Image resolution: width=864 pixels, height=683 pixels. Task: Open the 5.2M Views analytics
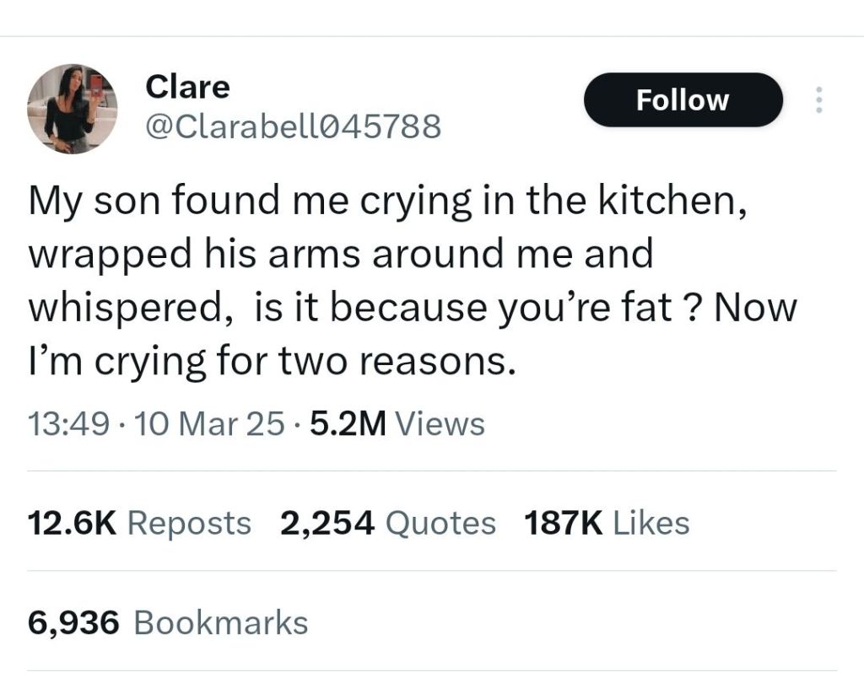click(397, 423)
